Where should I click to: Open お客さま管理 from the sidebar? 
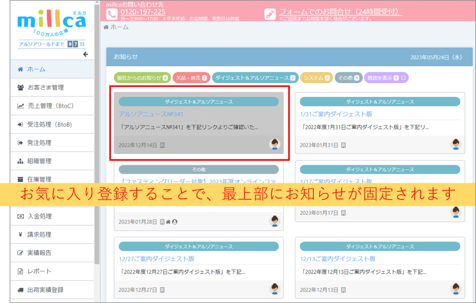tap(46, 87)
